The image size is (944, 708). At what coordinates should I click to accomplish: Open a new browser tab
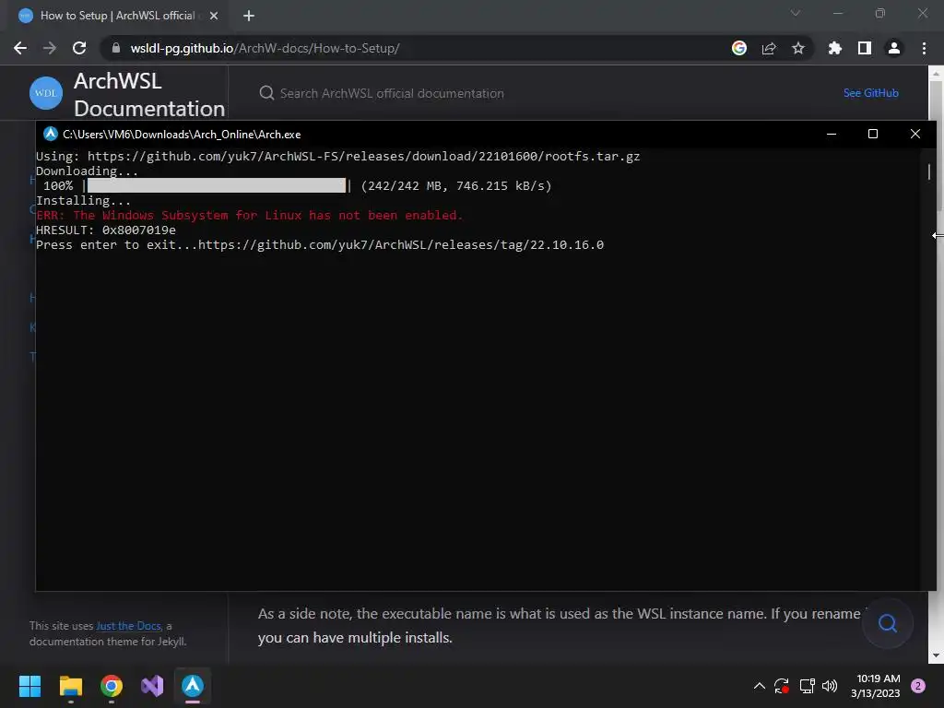tap(249, 16)
